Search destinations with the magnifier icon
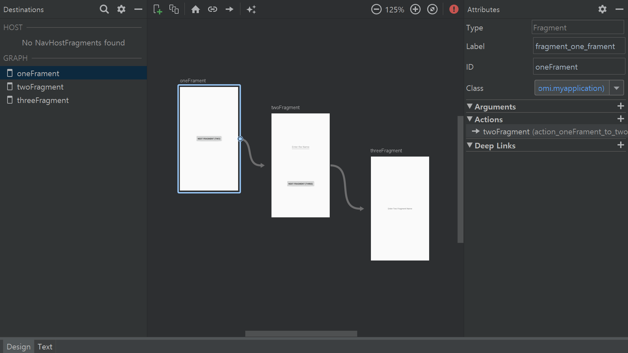Viewport: 628px width, 353px height. pos(104,9)
